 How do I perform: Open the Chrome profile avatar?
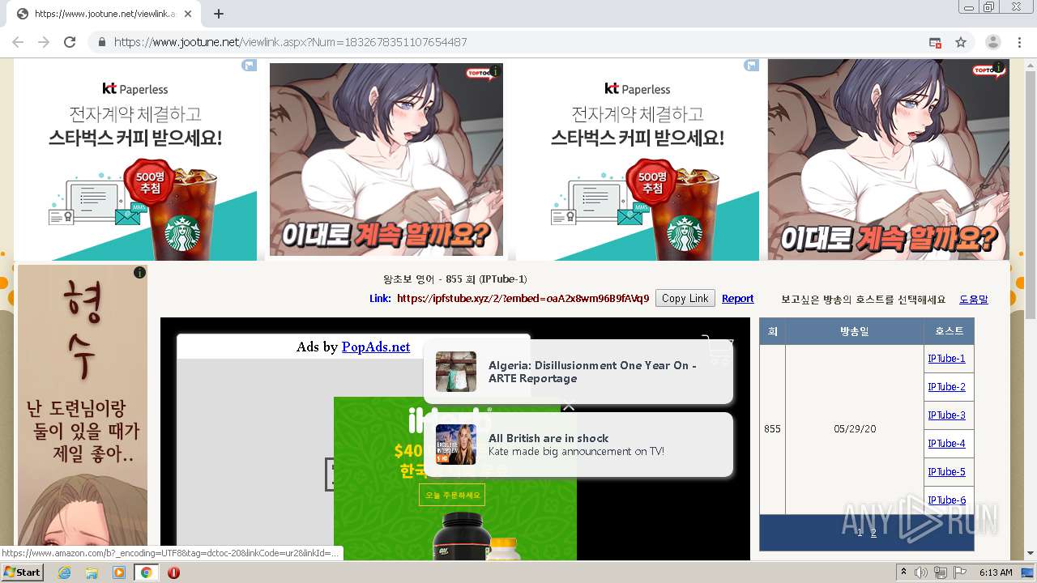click(x=992, y=42)
